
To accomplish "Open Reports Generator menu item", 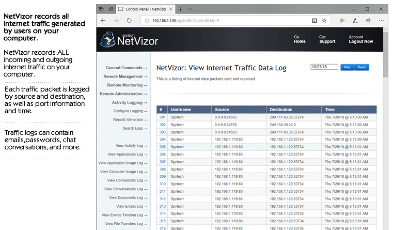I will (130, 119).
